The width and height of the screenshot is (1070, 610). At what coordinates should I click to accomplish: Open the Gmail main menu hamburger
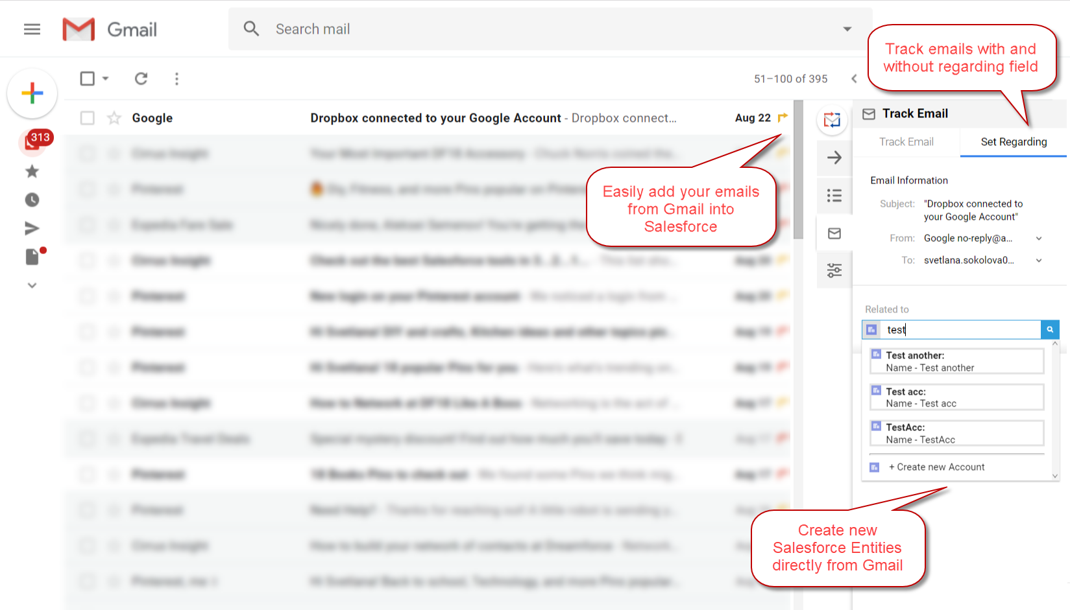[x=32, y=29]
